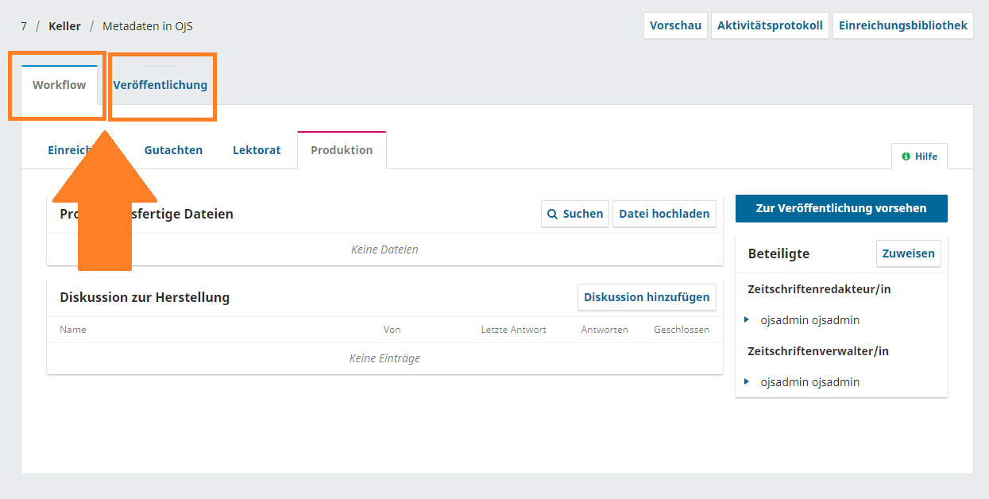Click Keller in the breadcrumb
989x499 pixels.
tap(64, 26)
